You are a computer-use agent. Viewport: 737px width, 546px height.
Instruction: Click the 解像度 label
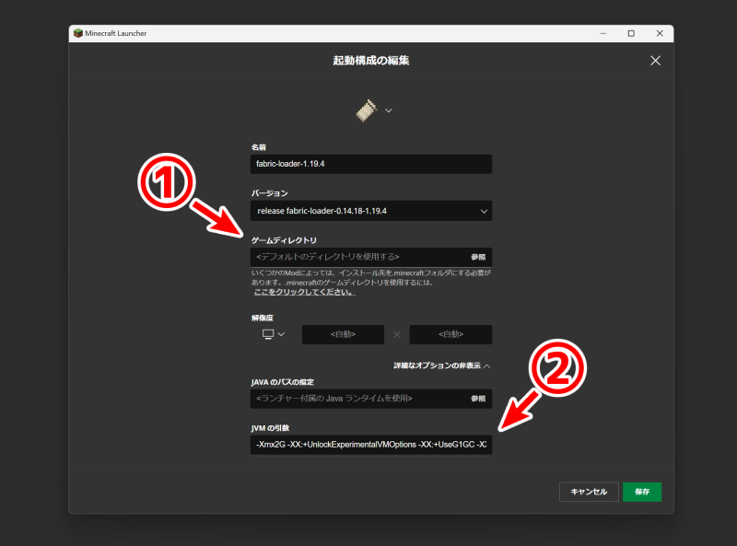click(x=262, y=318)
